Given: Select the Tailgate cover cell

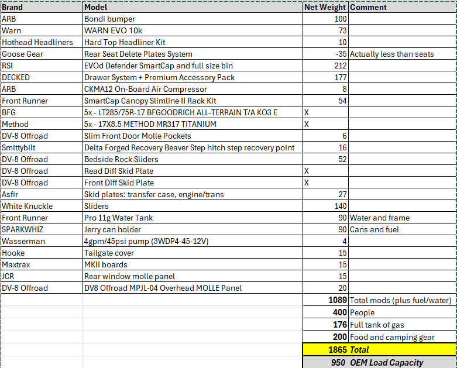Looking at the screenshot, I should click(x=193, y=253).
